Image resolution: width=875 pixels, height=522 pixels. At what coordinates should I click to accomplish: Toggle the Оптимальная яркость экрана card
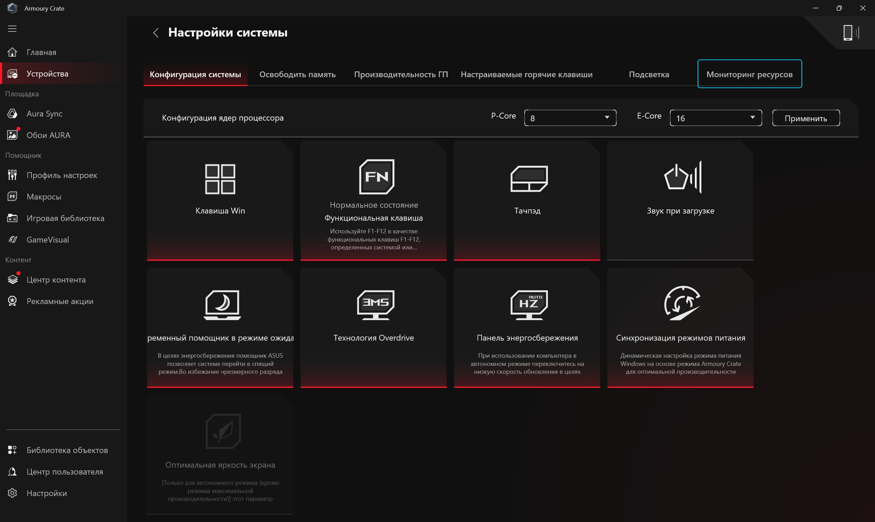pos(220,455)
